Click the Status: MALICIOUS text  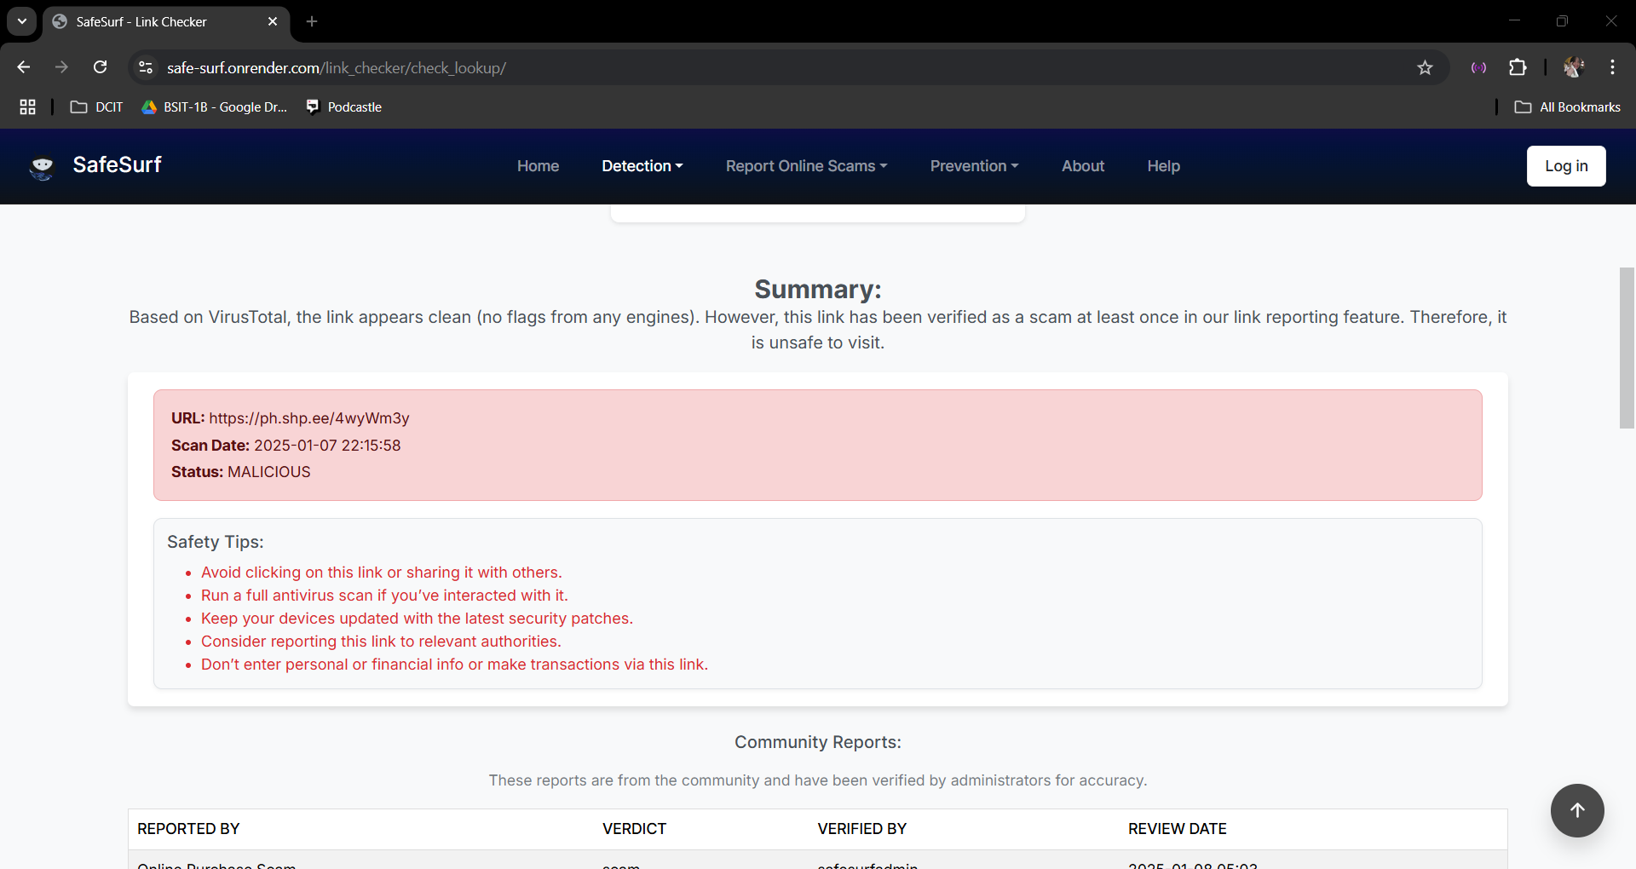[241, 472]
